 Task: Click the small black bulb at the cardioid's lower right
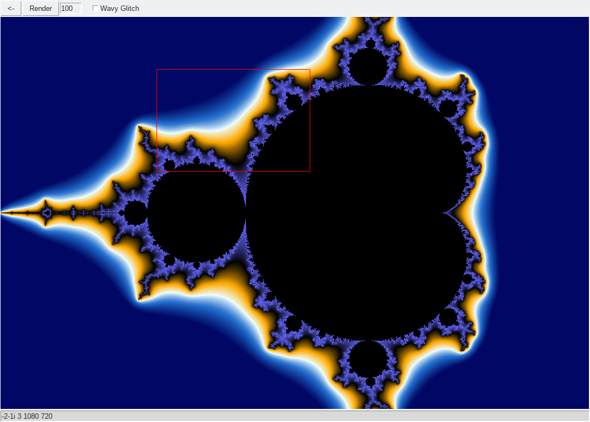click(448, 318)
